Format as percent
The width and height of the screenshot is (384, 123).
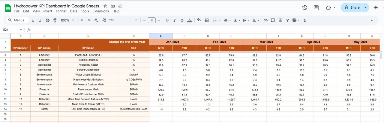coord(89,20)
